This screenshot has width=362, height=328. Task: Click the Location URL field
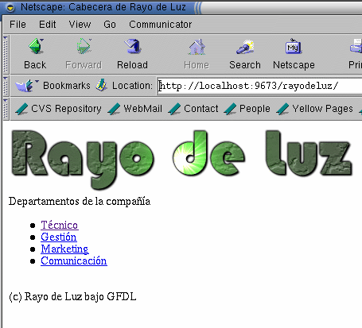coord(260,86)
